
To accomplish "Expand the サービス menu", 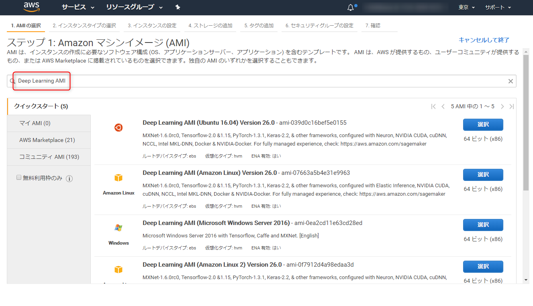I will pyautogui.click(x=78, y=7).
